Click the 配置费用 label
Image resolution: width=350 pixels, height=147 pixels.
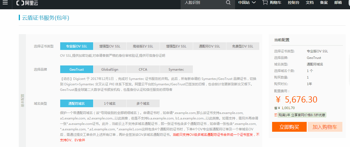282,91
